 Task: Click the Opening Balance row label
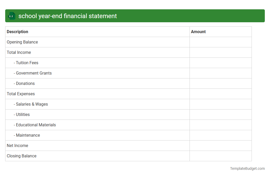click(22, 42)
